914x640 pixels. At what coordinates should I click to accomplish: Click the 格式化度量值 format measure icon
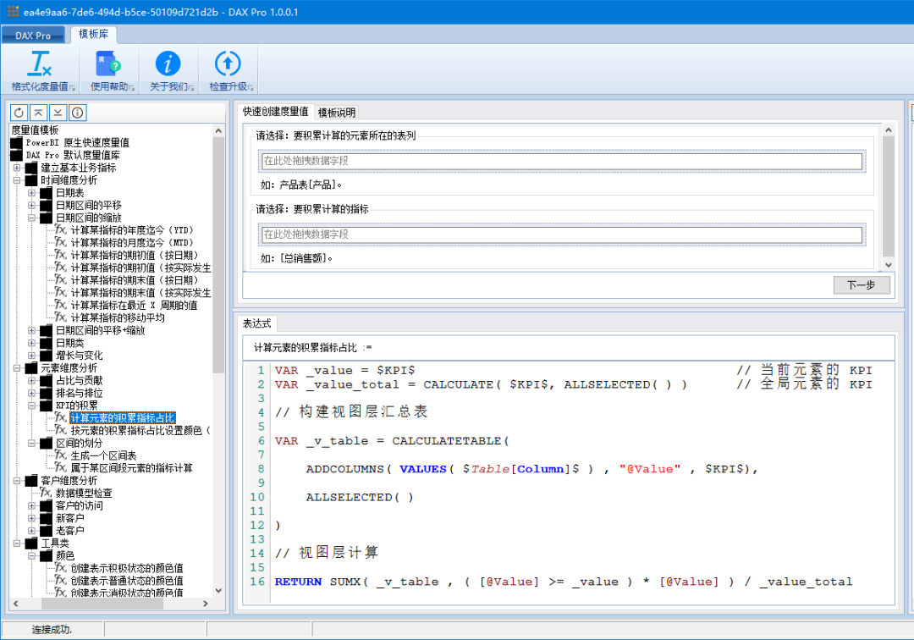click(x=39, y=64)
